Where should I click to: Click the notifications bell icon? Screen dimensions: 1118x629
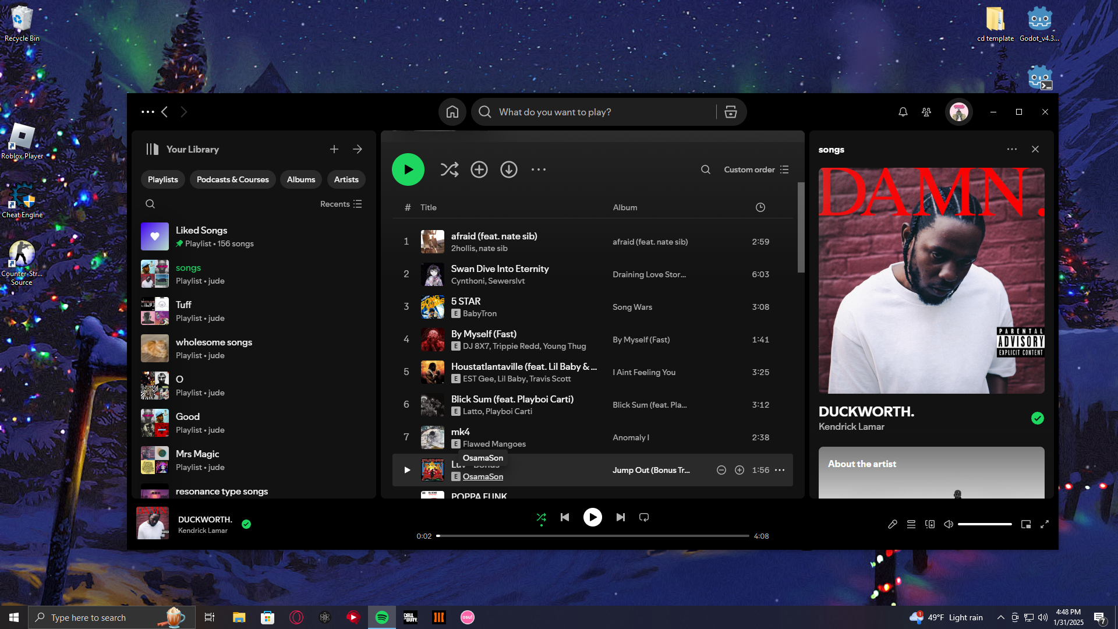903,112
